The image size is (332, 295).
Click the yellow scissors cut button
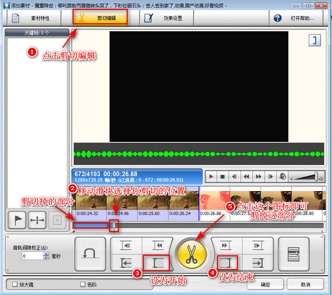coord(191,254)
